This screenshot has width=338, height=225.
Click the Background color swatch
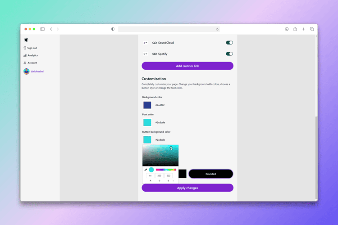pyautogui.click(x=147, y=105)
